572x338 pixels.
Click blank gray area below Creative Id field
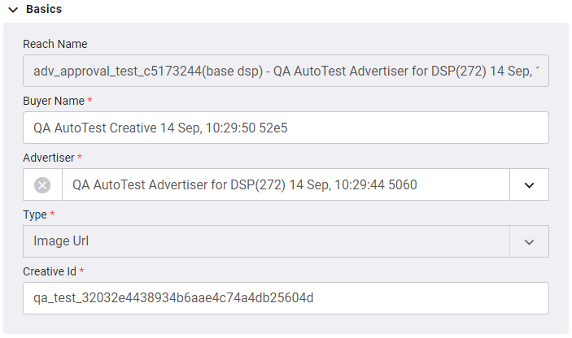pyautogui.click(x=286, y=324)
